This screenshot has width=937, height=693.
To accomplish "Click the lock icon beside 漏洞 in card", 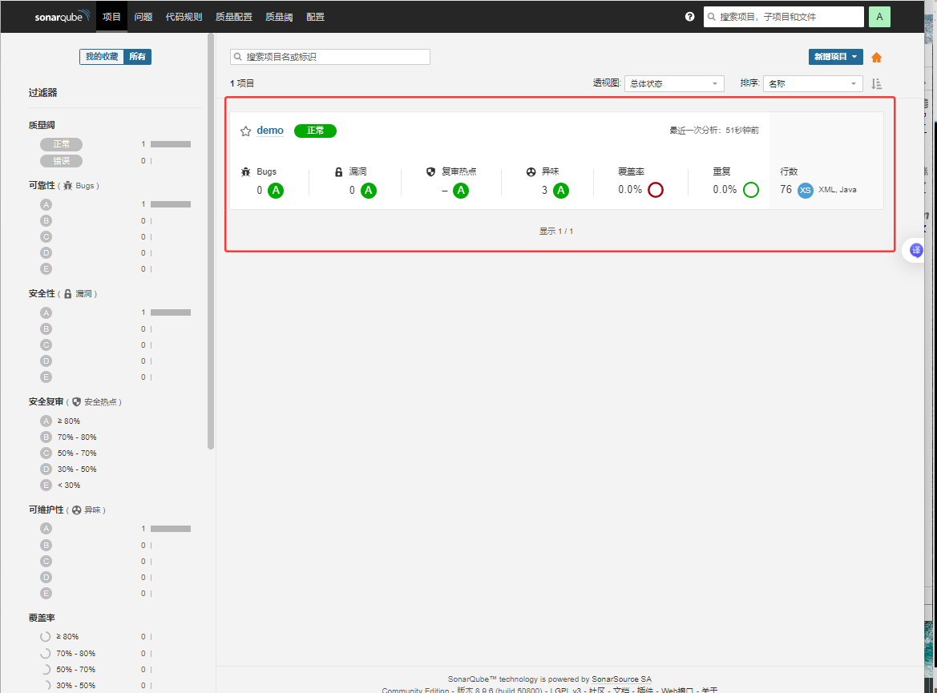I will pyautogui.click(x=338, y=172).
